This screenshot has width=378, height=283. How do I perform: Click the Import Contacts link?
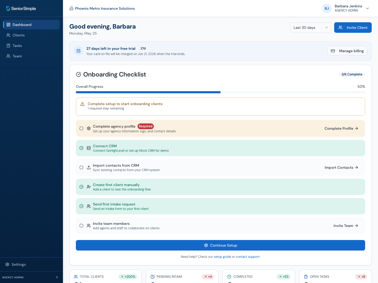click(x=341, y=167)
